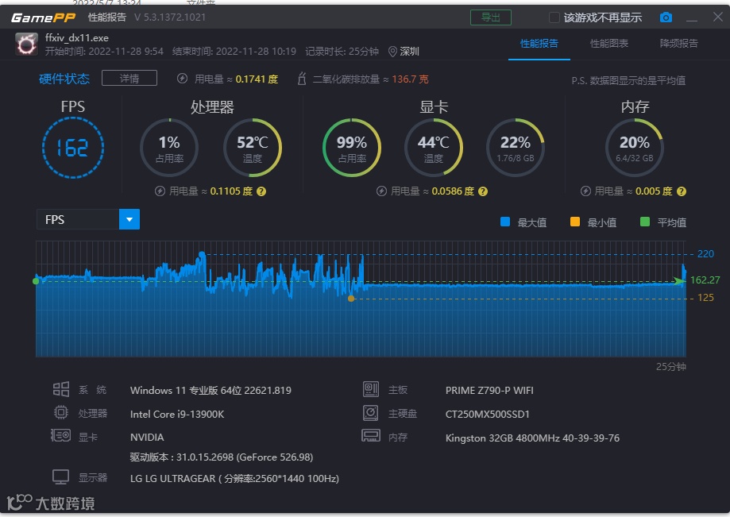This screenshot has width=730, height=517.
Task: Click the orange minimum FPS marker on chart
Action: 351,299
